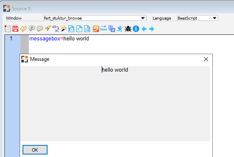Click code line 'messagebox=hello world'
234x157 pixels.
(x=59, y=39)
